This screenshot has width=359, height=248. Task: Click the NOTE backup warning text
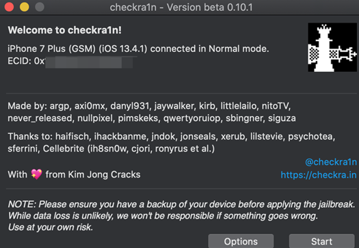coord(181,210)
